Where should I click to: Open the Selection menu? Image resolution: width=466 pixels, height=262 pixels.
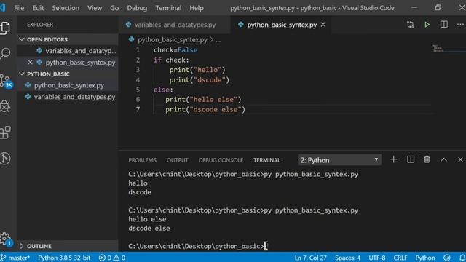[66, 8]
